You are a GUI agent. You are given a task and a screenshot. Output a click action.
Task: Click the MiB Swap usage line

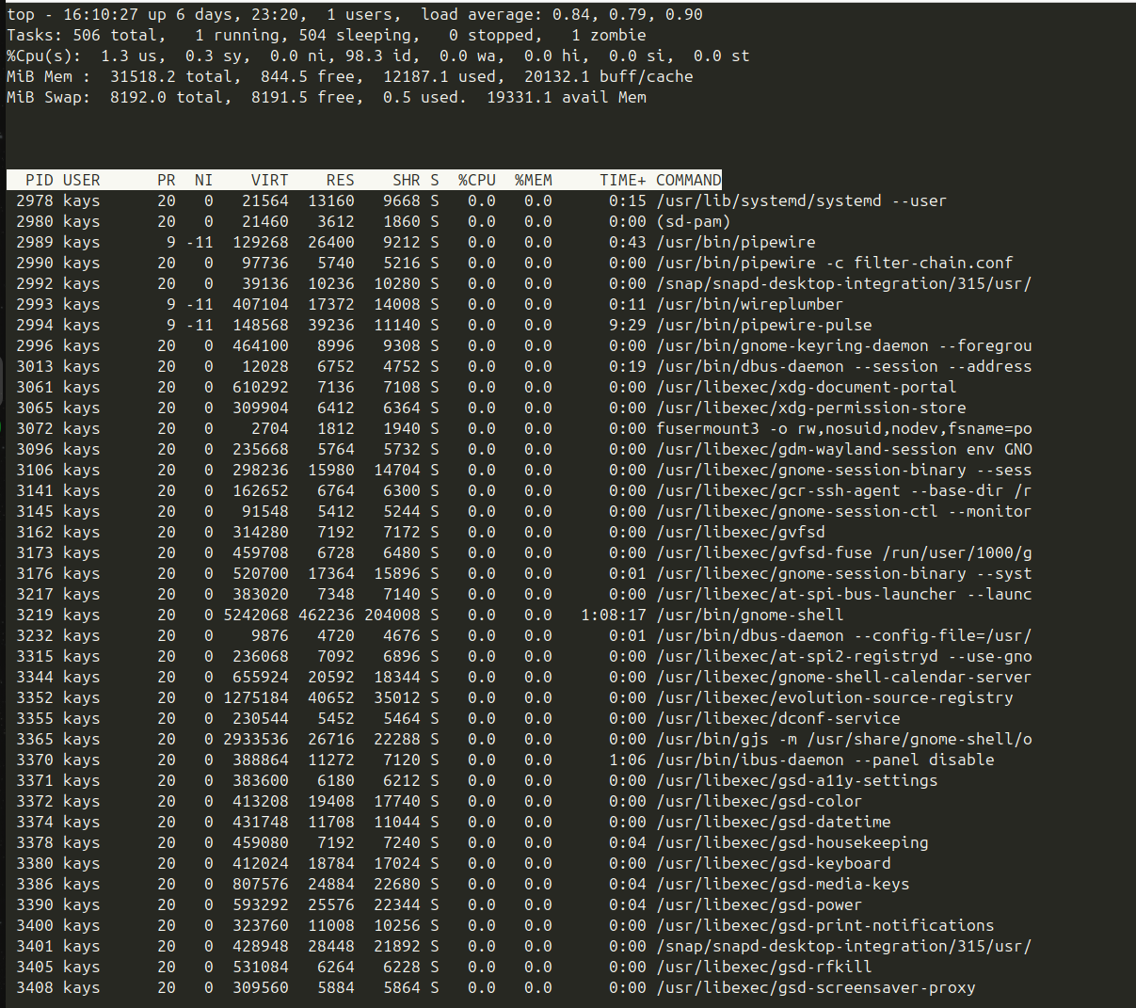[282, 97]
